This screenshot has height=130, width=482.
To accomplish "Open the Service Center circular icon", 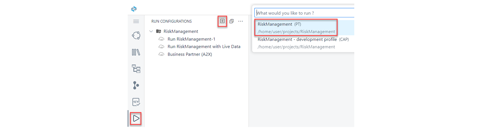I will (136, 36).
